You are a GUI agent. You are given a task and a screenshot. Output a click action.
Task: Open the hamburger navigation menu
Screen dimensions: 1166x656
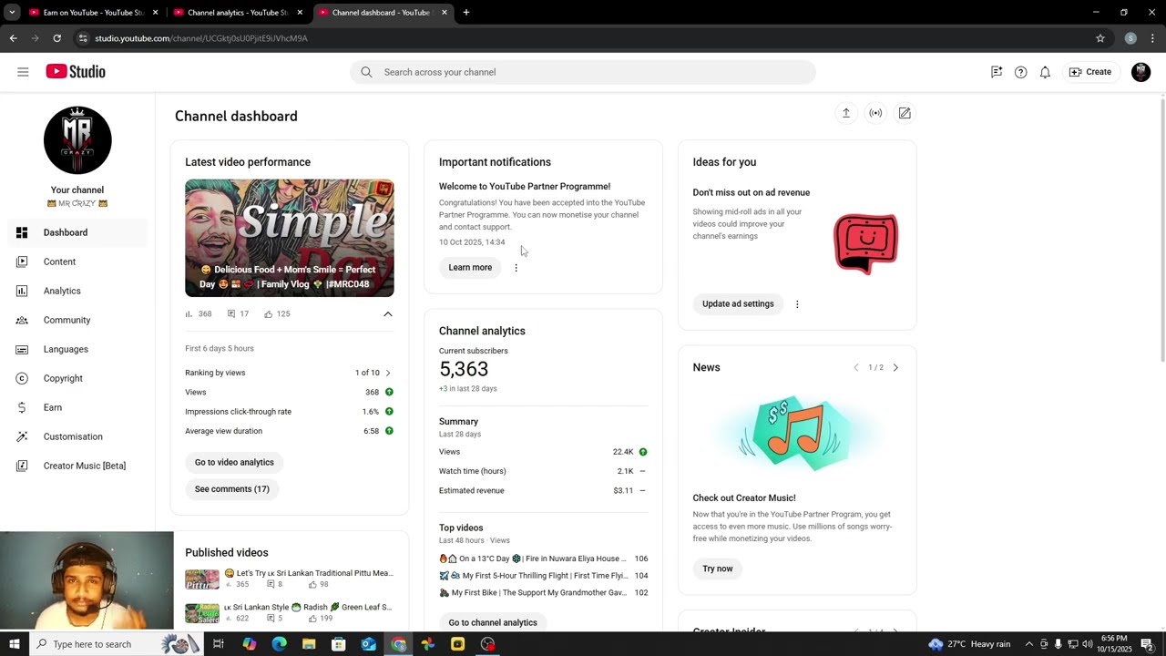point(23,72)
